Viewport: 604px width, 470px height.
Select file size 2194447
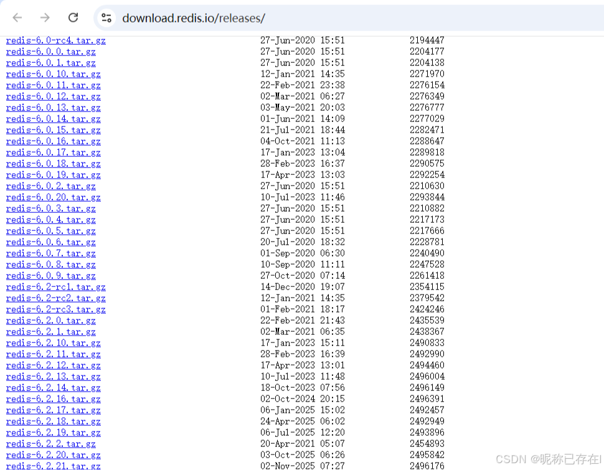(x=427, y=40)
